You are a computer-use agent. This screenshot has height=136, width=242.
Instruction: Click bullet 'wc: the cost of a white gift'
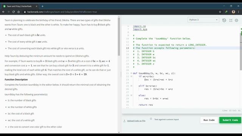coord(21,120)
